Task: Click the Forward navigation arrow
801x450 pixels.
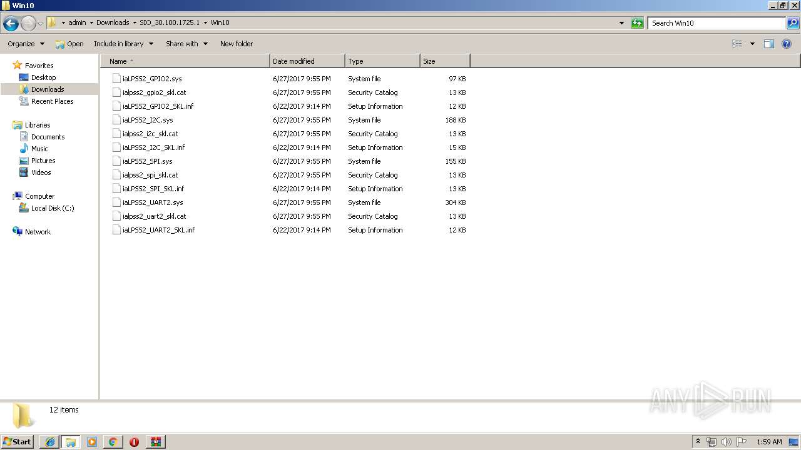Action: coord(28,23)
